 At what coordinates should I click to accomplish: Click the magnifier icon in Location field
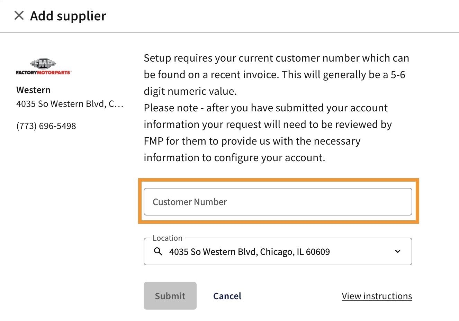[x=158, y=251]
